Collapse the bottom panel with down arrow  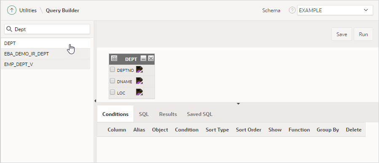pos(238,104)
